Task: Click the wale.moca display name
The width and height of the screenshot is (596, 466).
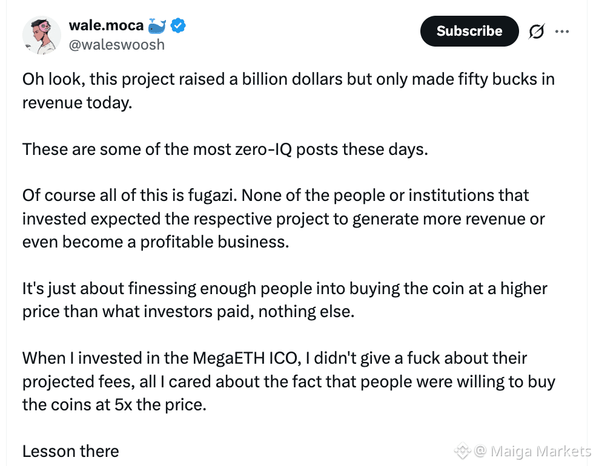Action: coord(106,25)
